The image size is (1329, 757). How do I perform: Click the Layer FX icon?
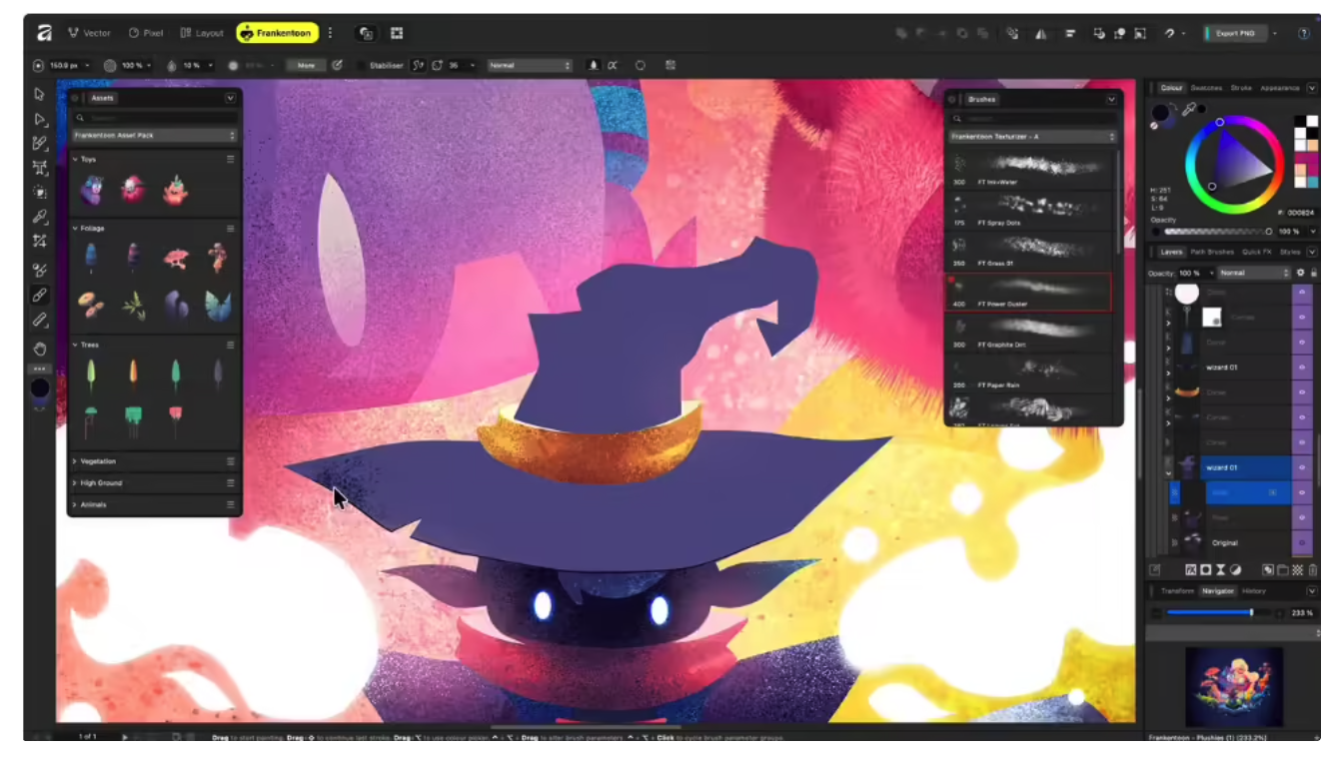(1191, 570)
